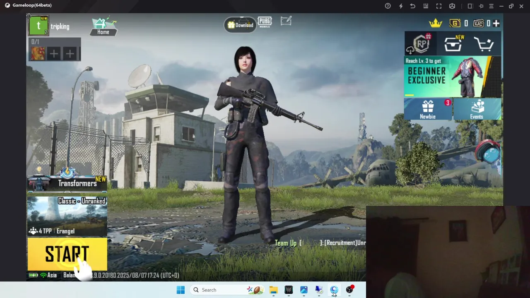Click the 4 TPP Erangel mode label

tap(52, 231)
